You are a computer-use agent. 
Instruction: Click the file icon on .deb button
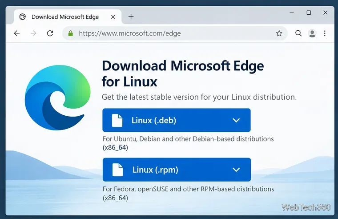coord(117,120)
